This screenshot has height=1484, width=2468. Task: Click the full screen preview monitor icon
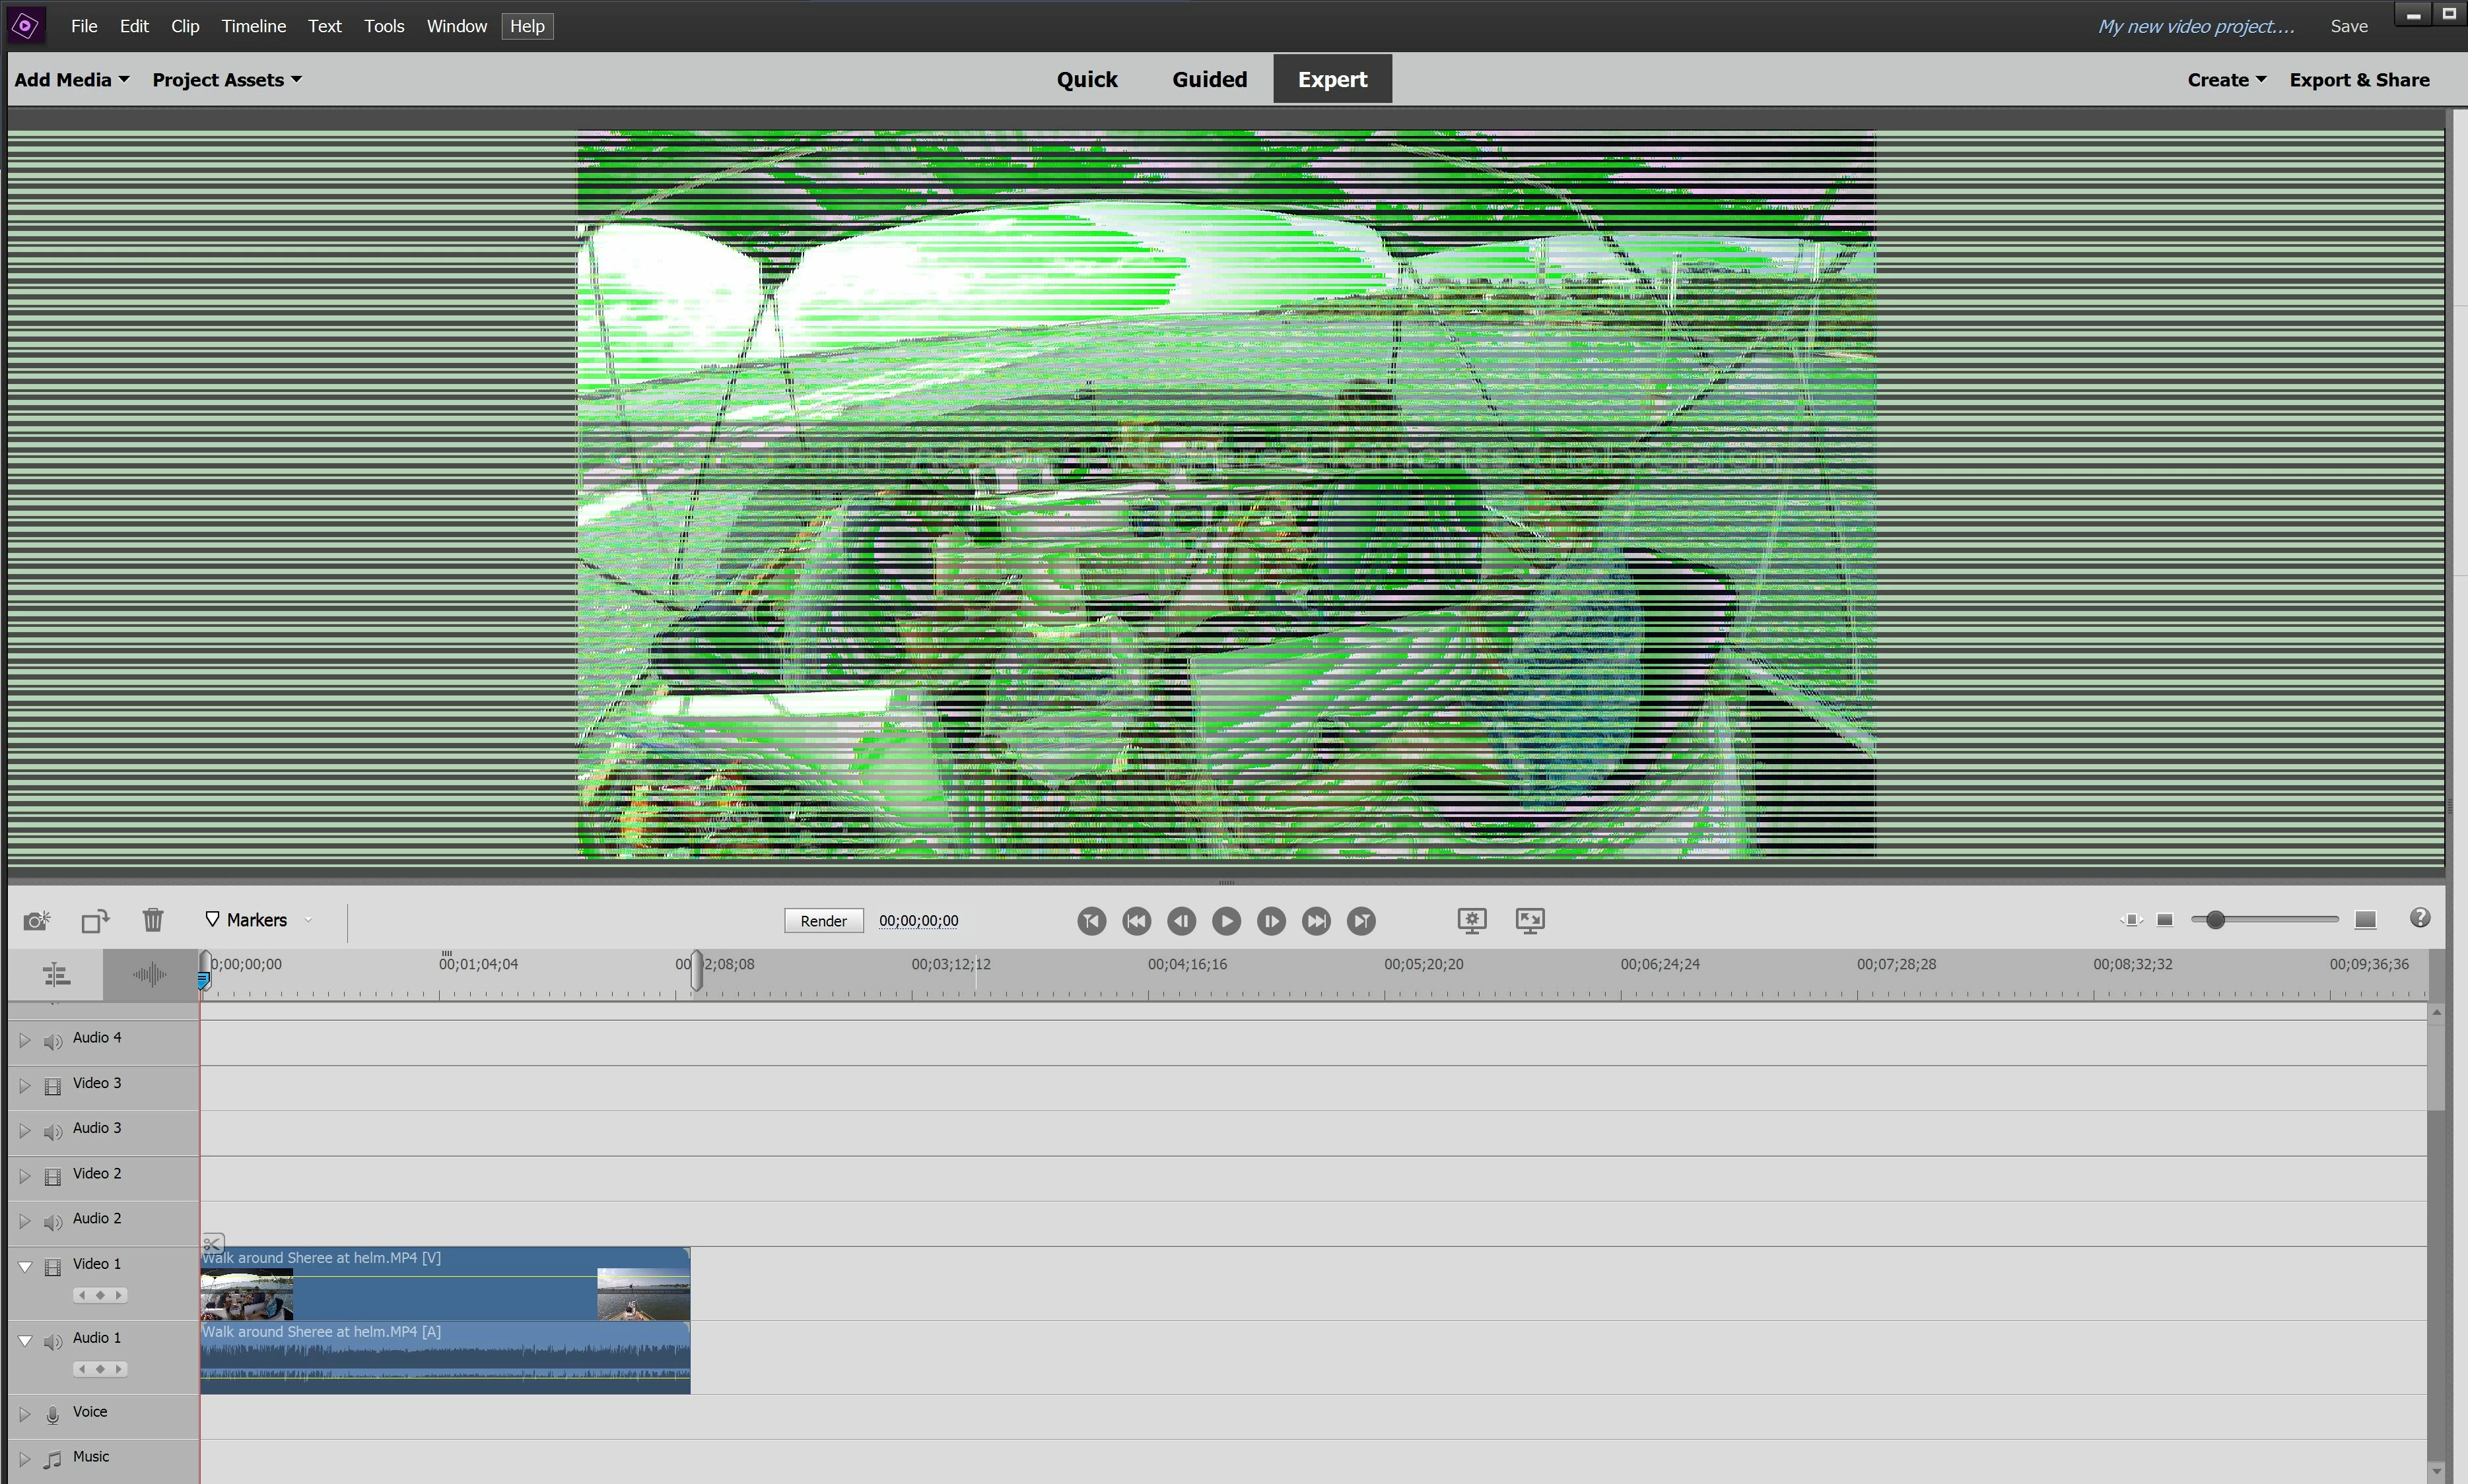point(1530,920)
